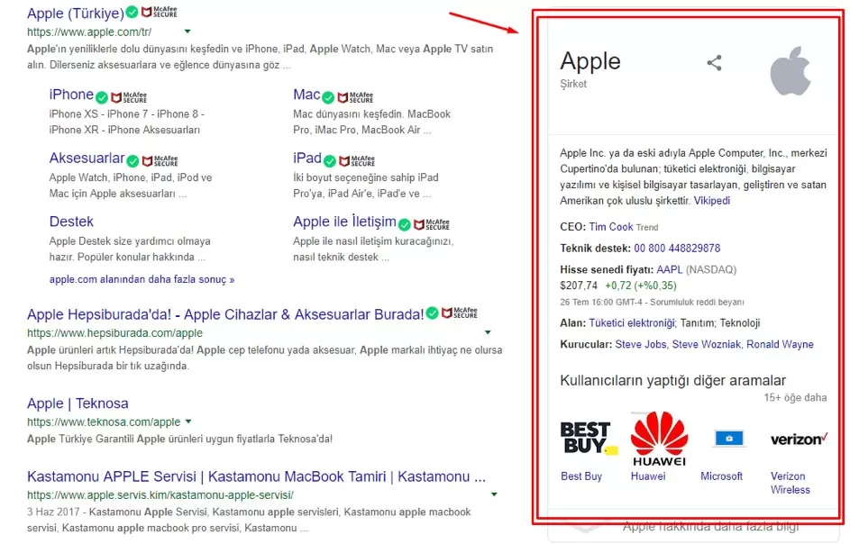The width and height of the screenshot is (850, 544).
Task: Open the iPhone sitelink
Action: [71, 95]
